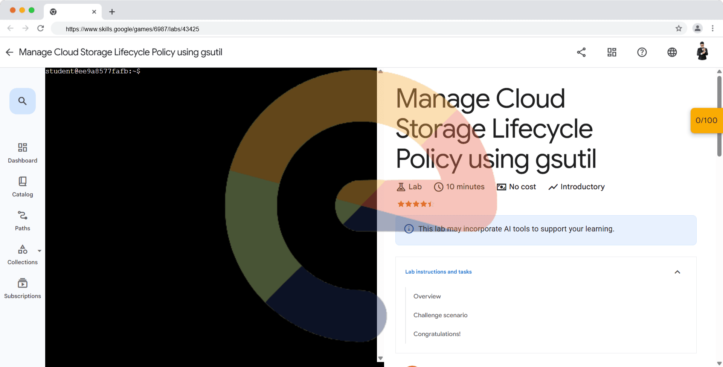This screenshot has width=723, height=367.
Task: Bookmark this page with the star icon
Action: point(679,29)
